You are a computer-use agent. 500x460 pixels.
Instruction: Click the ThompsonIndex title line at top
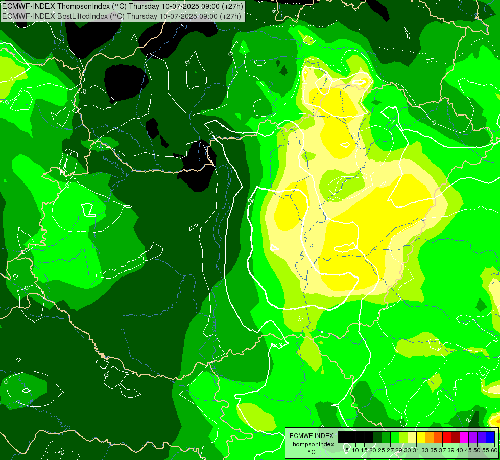pyautogui.click(x=122, y=6)
